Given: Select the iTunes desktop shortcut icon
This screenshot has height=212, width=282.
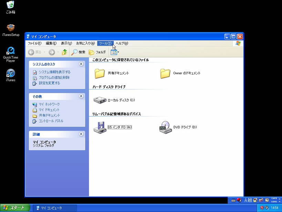Looking at the screenshot, I should pos(11,75).
